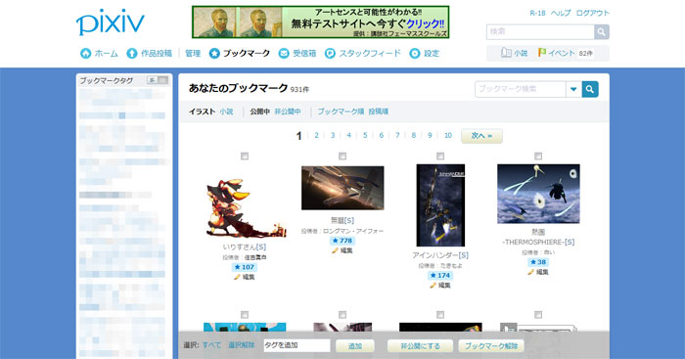Go to page 2

pyautogui.click(x=316, y=135)
